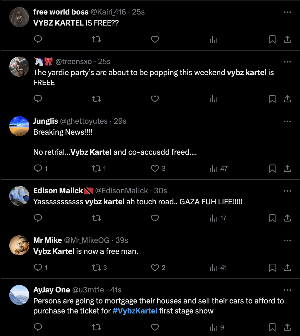Like the yardie party tweet by @treensxo

click(x=154, y=99)
